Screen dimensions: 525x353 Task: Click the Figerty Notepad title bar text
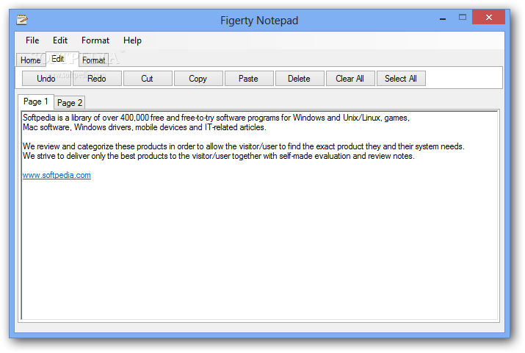[259, 21]
